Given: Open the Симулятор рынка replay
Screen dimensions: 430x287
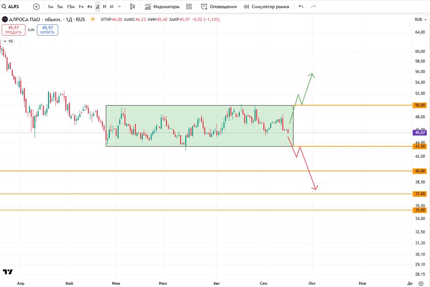Looking at the screenshot, I should point(266,6).
